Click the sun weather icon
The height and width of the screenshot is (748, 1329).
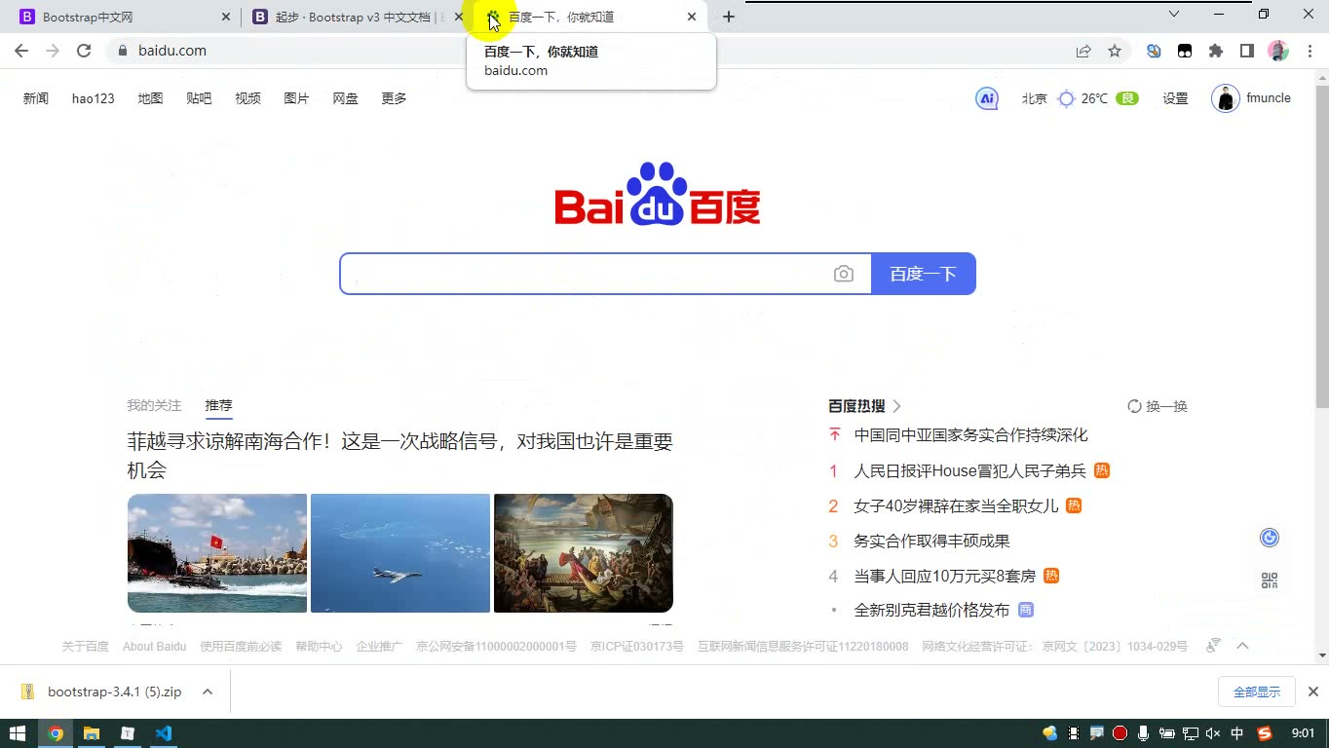coord(1066,98)
